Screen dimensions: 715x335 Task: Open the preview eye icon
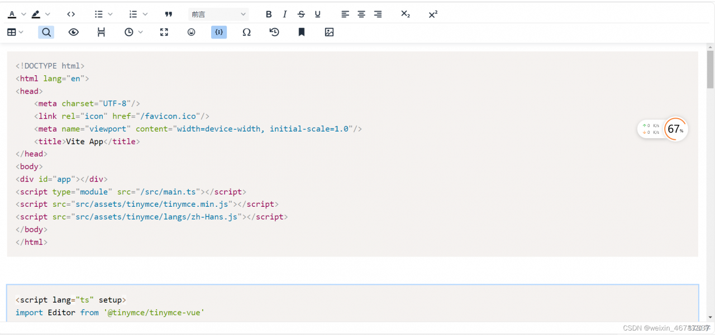74,32
